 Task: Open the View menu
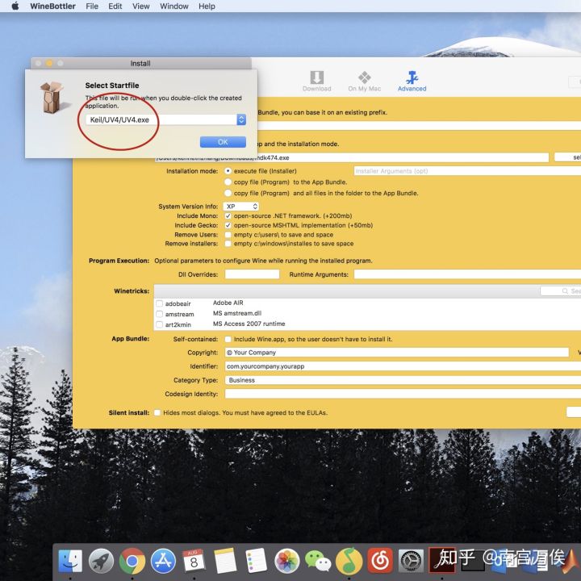click(x=140, y=6)
